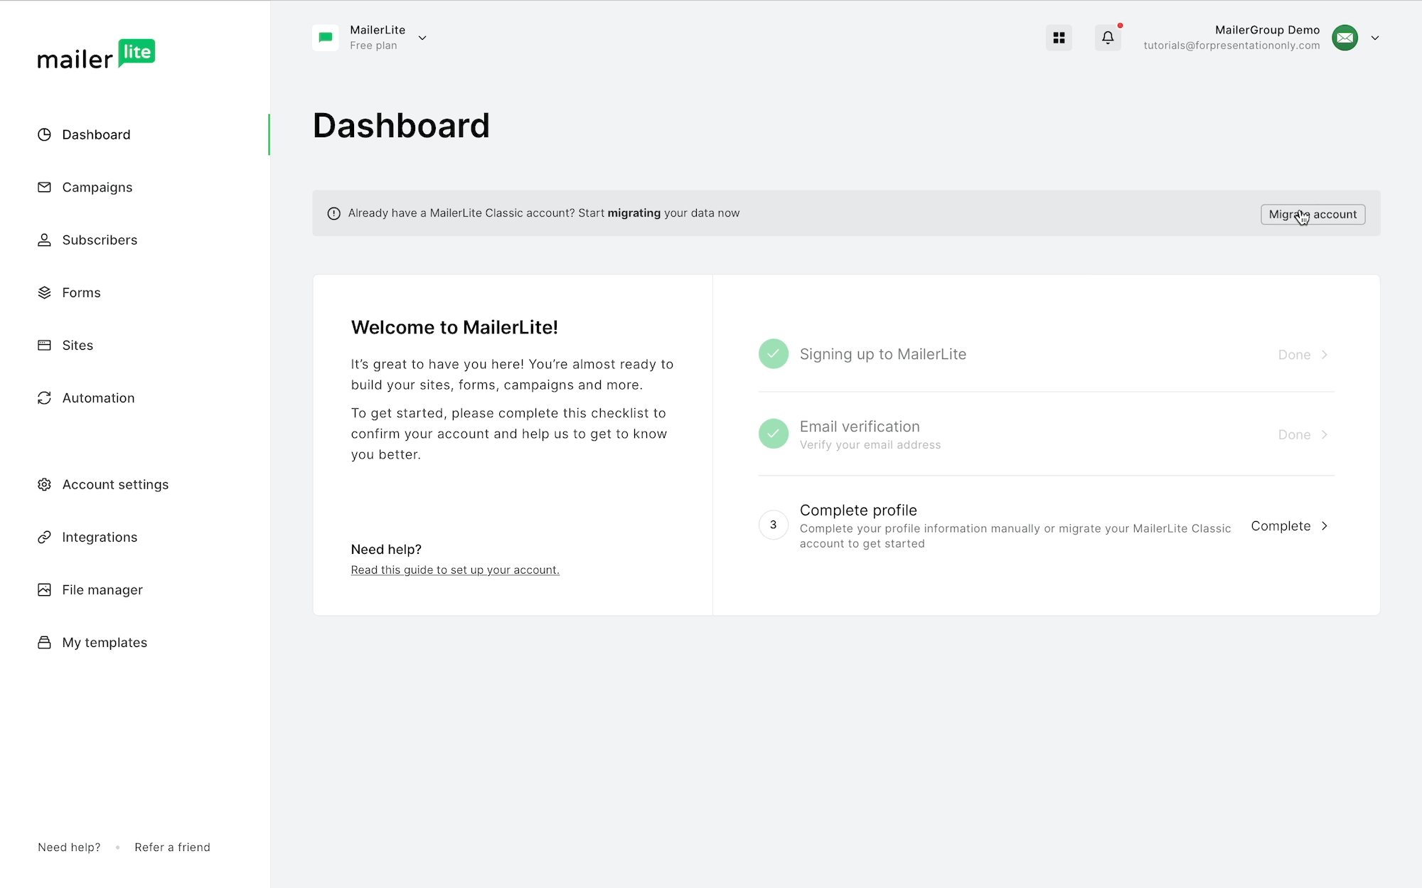Click the Migrate account button

pos(1313,214)
